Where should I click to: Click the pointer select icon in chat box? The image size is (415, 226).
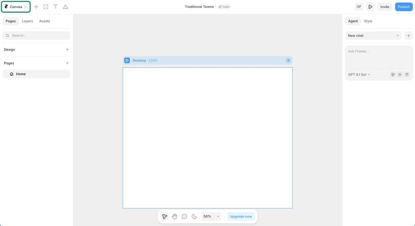click(393, 75)
